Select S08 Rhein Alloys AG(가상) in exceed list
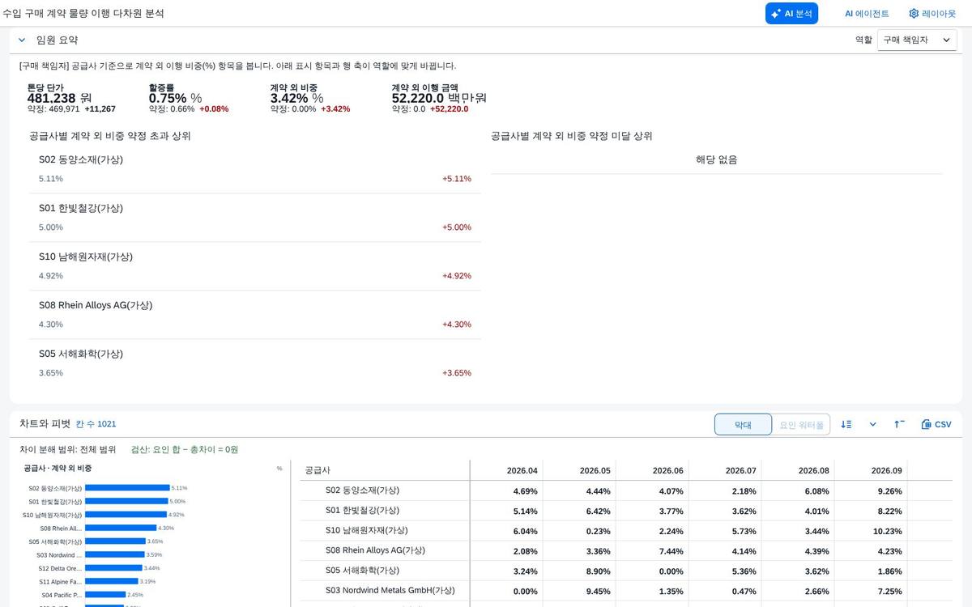 point(255,315)
